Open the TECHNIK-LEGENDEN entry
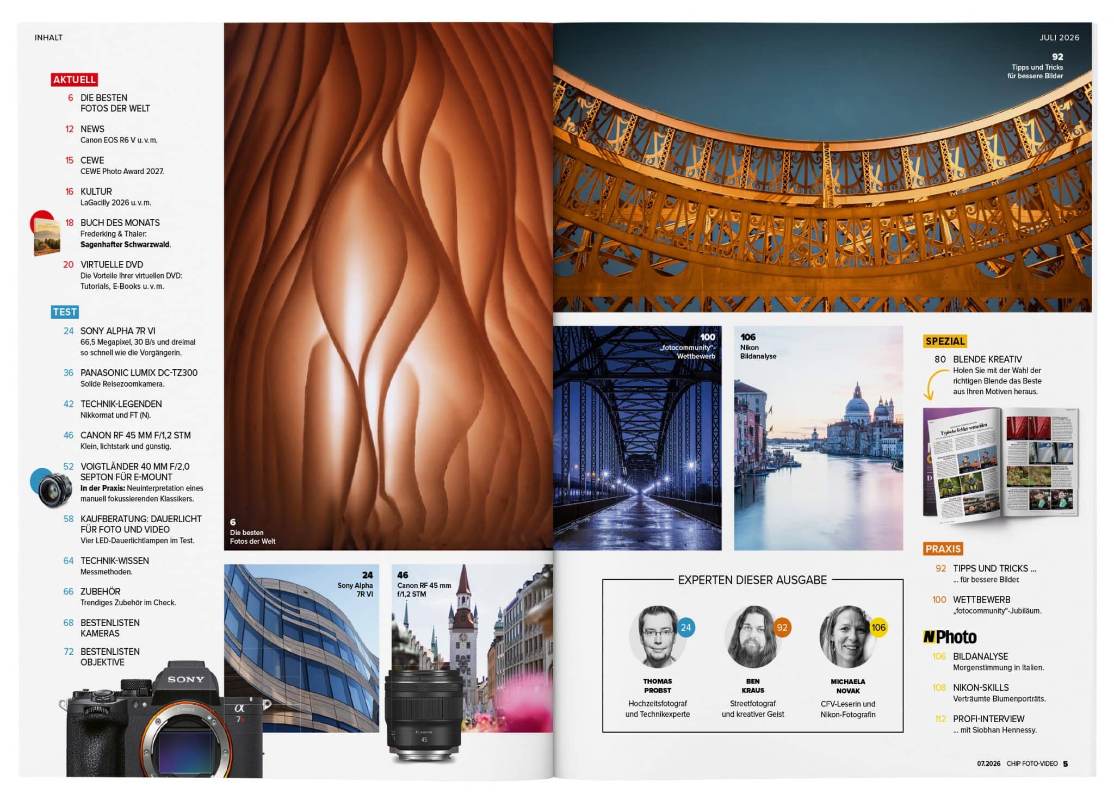This screenshot has height=800, width=1114. 121,404
